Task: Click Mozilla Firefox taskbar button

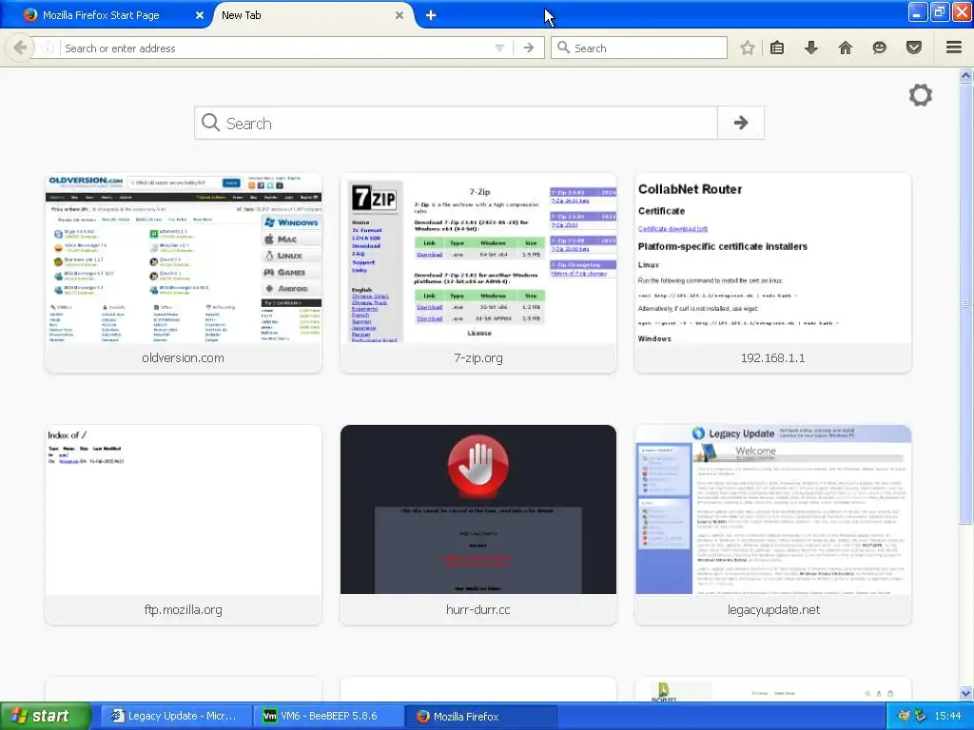Action: [481, 717]
